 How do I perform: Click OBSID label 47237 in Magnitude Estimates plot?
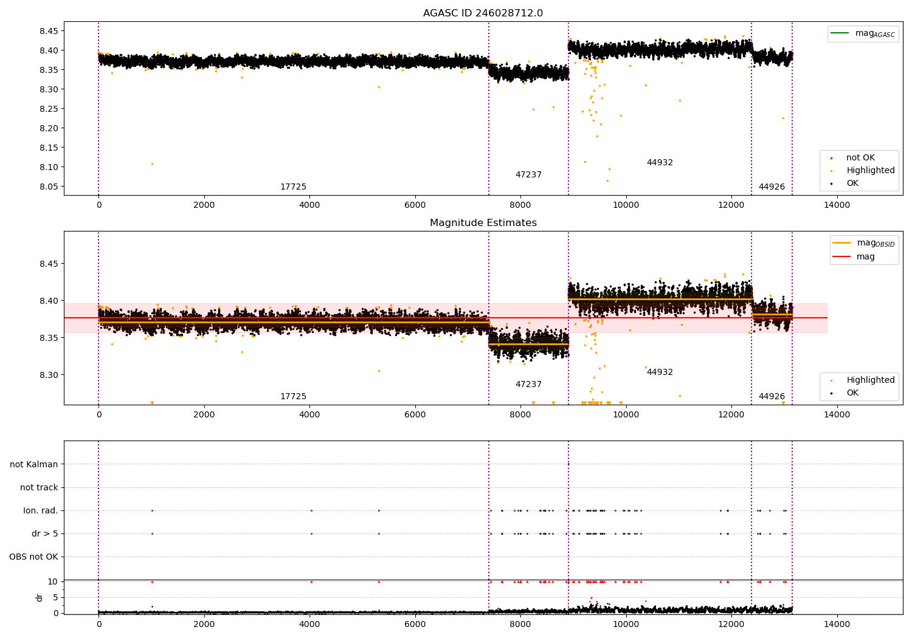click(x=528, y=385)
